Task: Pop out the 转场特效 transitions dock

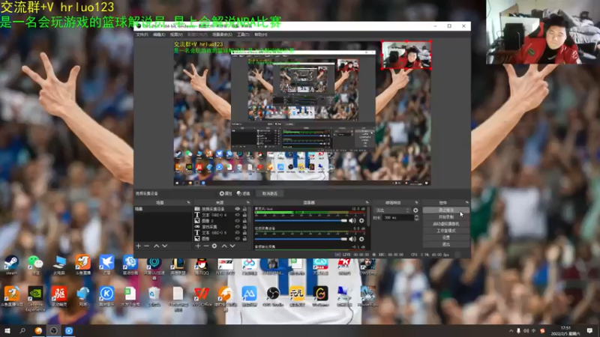Action: (416, 202)
